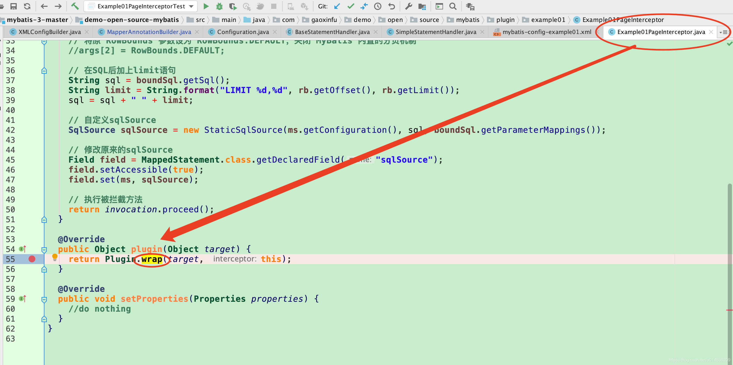Open Search Everywhere with the magnifier icon

click(x=453, y=6)
